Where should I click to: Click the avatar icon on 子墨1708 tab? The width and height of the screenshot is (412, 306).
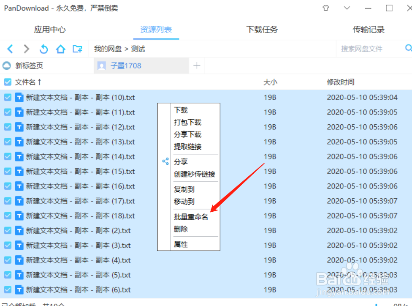coord(101,66)
